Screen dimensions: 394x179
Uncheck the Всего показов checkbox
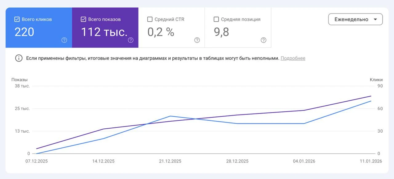point(83,19)
